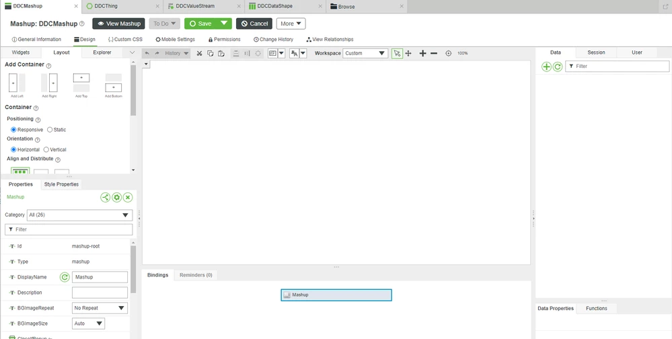Screen dimensions: 672x339
Task: Click the Cut scissors icon in toolbar
Action: pyautogui.click(x=199, y=54)
